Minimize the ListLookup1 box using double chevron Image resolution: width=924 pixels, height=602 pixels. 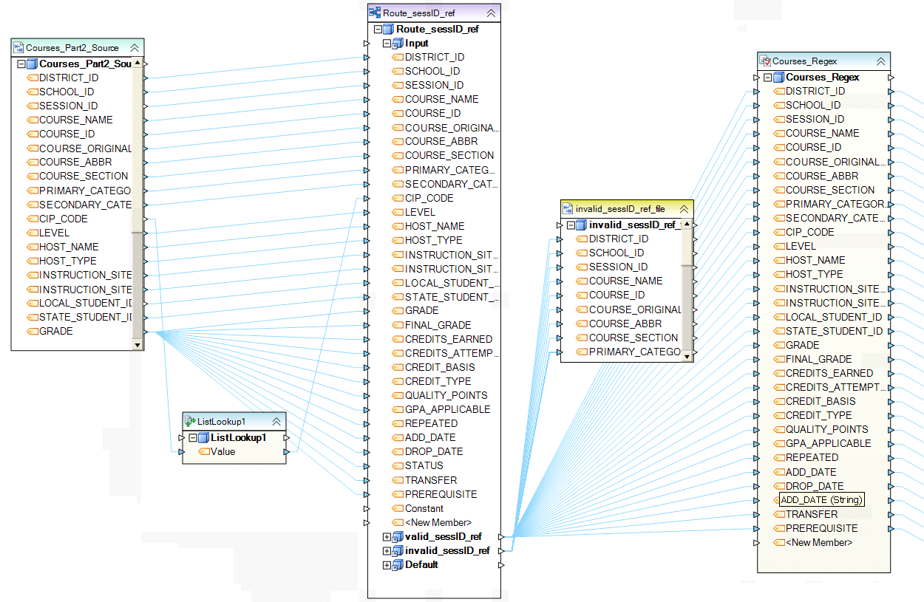(276, 422)
